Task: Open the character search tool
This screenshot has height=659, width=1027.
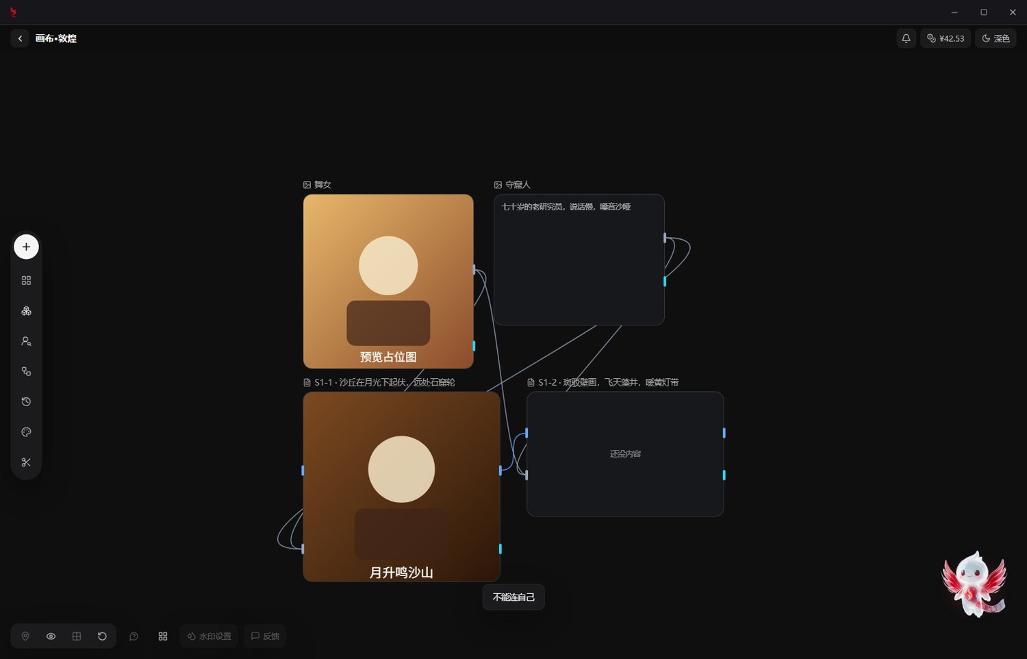Action: point(26,341)
